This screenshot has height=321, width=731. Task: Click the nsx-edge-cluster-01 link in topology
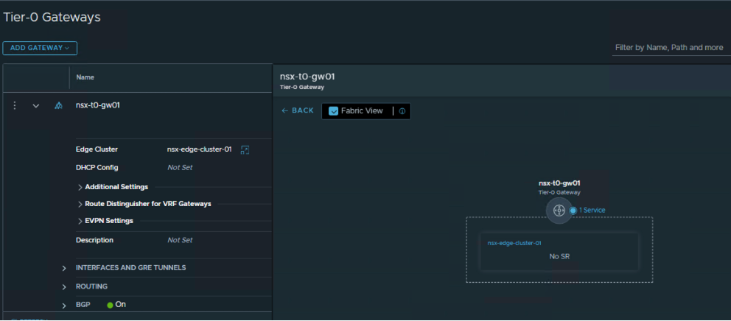click(x=514, y=243)
